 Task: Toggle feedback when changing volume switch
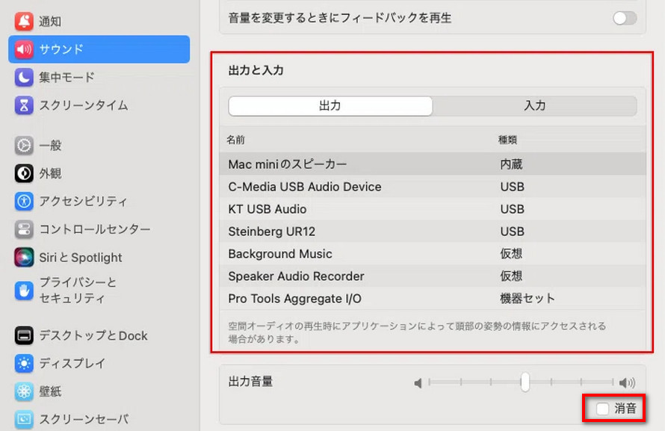tap(625, 18)
